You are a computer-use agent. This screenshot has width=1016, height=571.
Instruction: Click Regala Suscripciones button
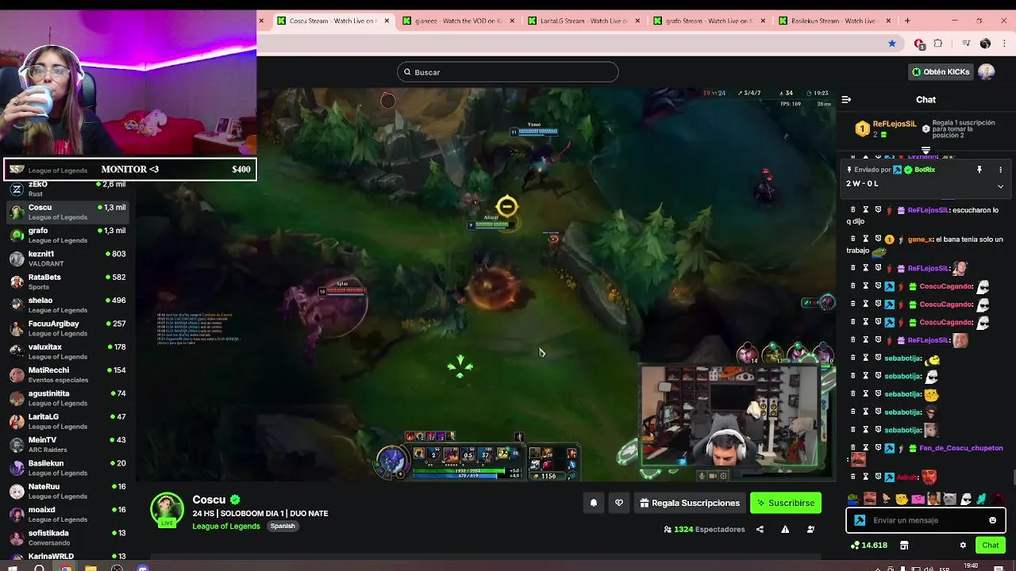click(x=690, y=503)
